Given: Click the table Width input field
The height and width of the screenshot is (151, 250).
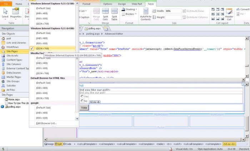Looking at the screenshot, I should coord(174,11).
